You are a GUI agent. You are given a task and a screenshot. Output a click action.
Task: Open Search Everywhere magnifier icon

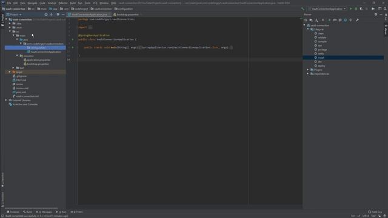386,9
